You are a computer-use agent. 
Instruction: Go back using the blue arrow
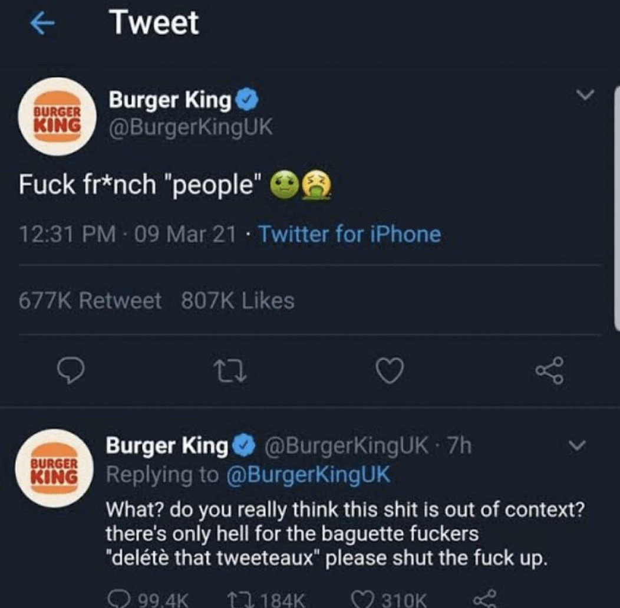click(42, 24)
